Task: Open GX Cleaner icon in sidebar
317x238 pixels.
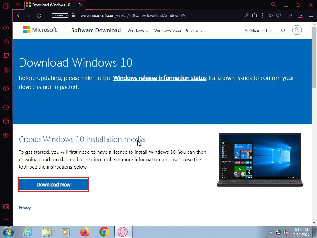Action: click(6, 42)
